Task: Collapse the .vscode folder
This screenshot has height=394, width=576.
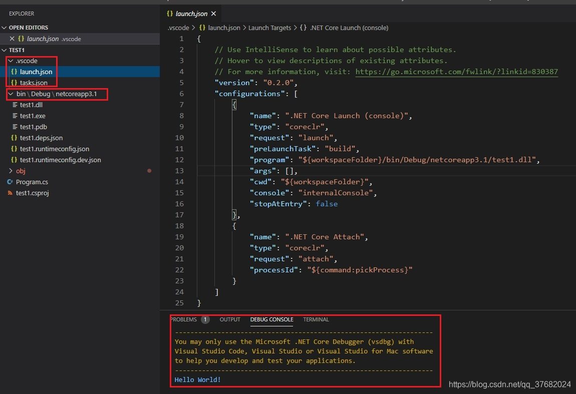Action: point(11,61)
